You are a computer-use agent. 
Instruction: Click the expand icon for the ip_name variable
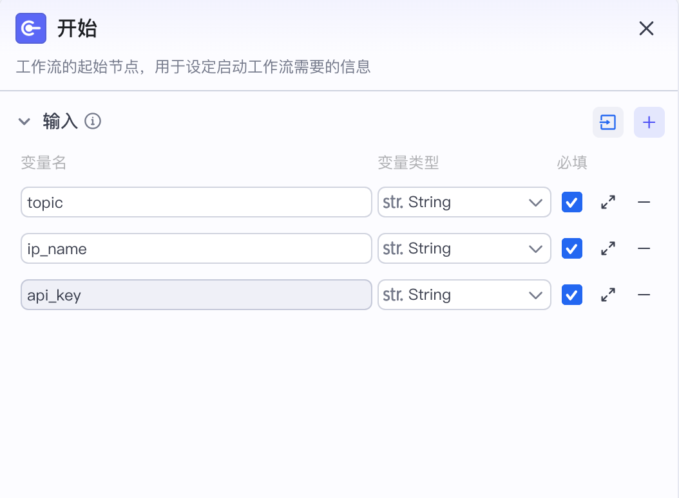tap(607, 248)
